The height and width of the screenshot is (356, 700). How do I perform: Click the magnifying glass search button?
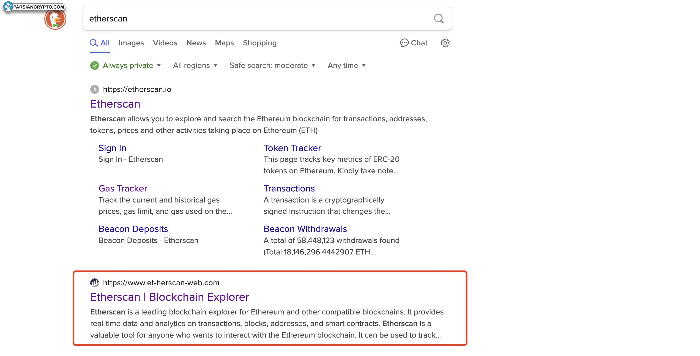click(x=439, y=19)
